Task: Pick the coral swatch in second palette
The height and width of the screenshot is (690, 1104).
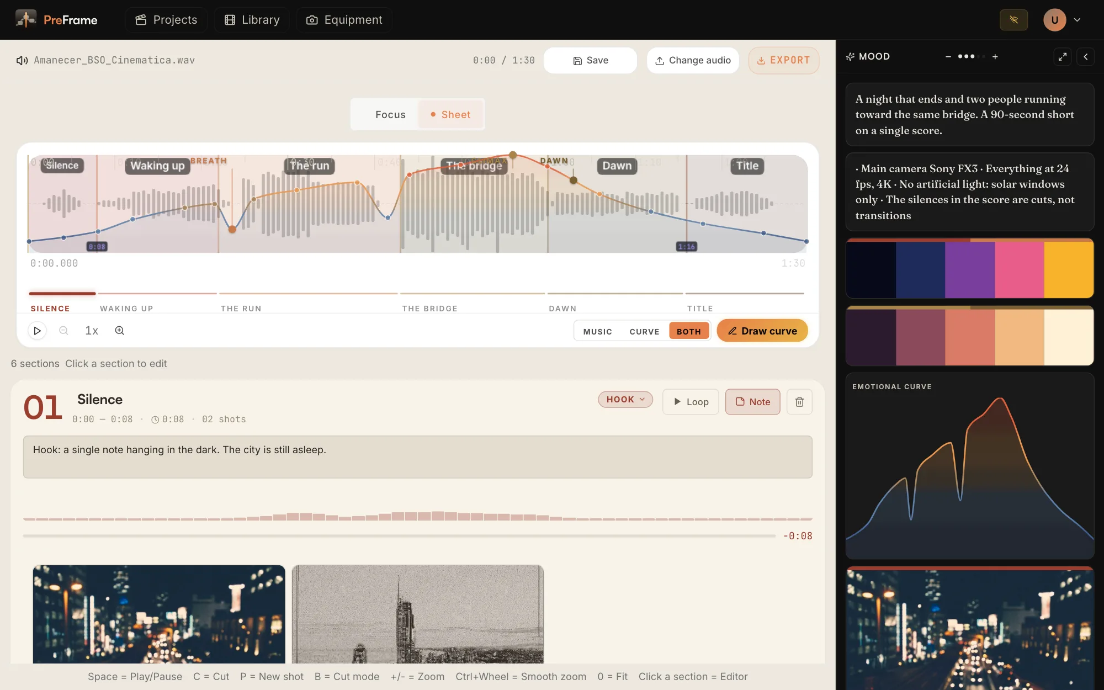Action: (x=970, y=337)
